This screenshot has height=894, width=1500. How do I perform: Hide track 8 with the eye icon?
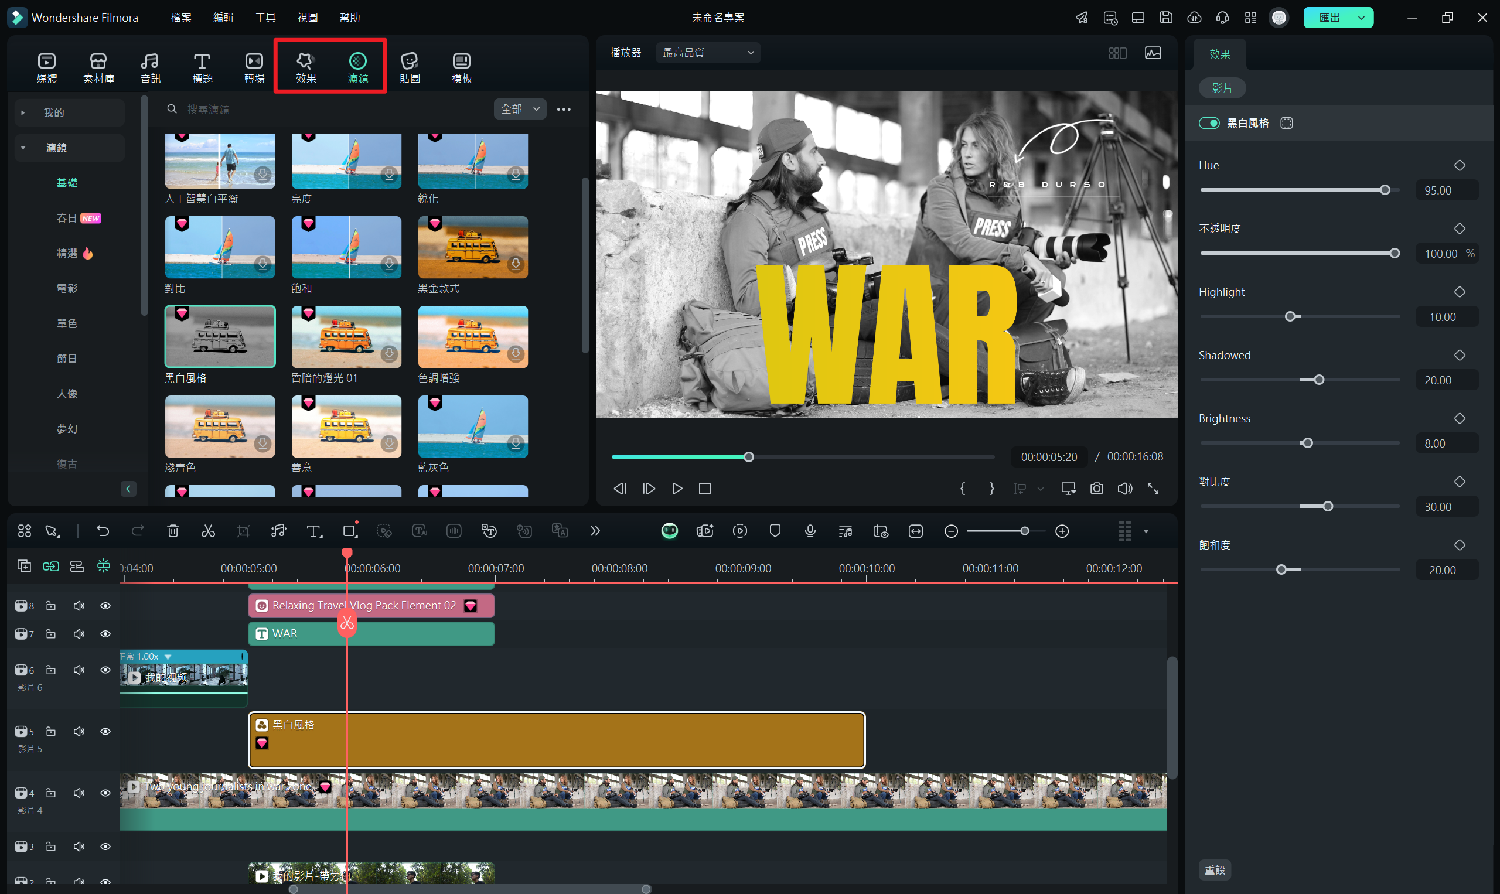click(x=105, y=605)
